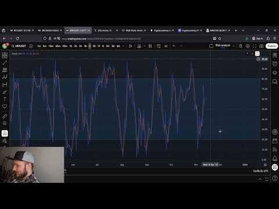Screen dimensions: 279x209
Task: Select the 30m timeframe
Action: click(58, 46)
